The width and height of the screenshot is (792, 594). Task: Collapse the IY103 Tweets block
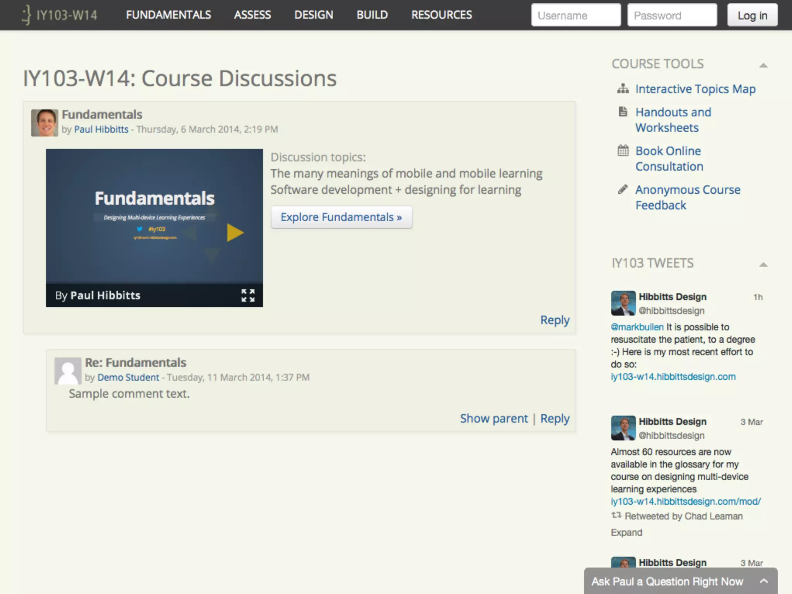coord(763,265)
